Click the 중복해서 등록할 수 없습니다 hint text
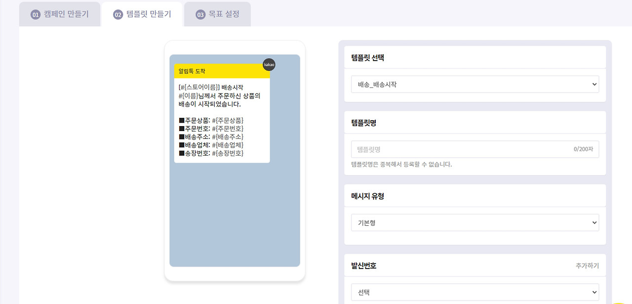The height and width of the screenshot is (304, 632). [401, 164]
